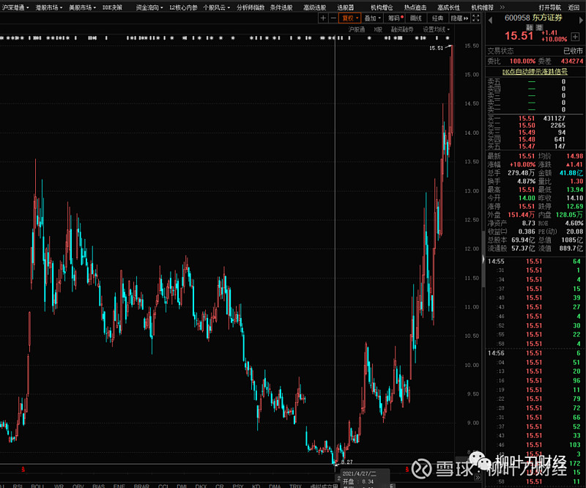This screenshot has height=488, width=586.
Task: Select KD indicator tab
Action: (x=256, y=486)
